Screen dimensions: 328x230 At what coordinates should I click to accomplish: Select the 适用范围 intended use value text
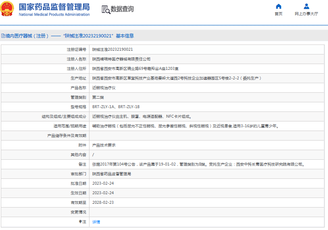186,126
